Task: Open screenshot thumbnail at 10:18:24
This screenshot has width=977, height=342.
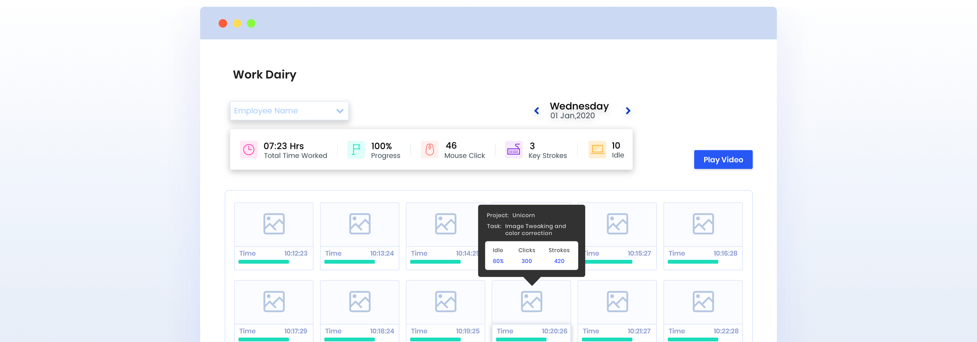Action: (x=360, y=301)
